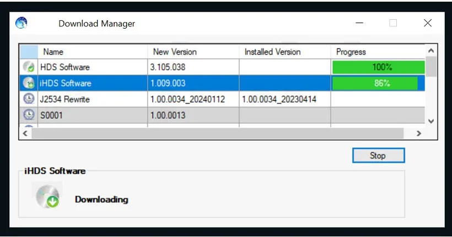Image resolution: width=452 pixels, height=237 pixels.
Task: Click the iHDS Software details group label
Action: point(55,171)
